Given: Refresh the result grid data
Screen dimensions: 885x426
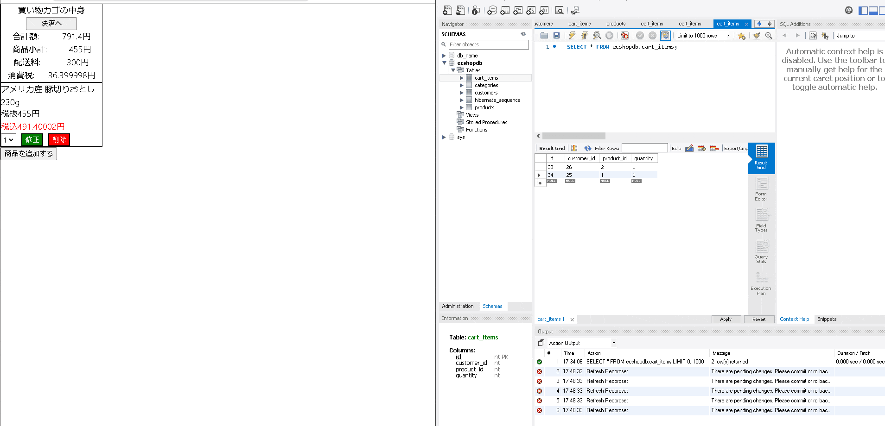Looking at the screenshot, I should (587, 148).
